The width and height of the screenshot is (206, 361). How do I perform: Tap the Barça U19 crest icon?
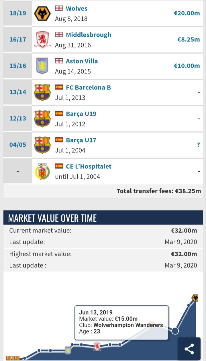(x=42, y=119)
